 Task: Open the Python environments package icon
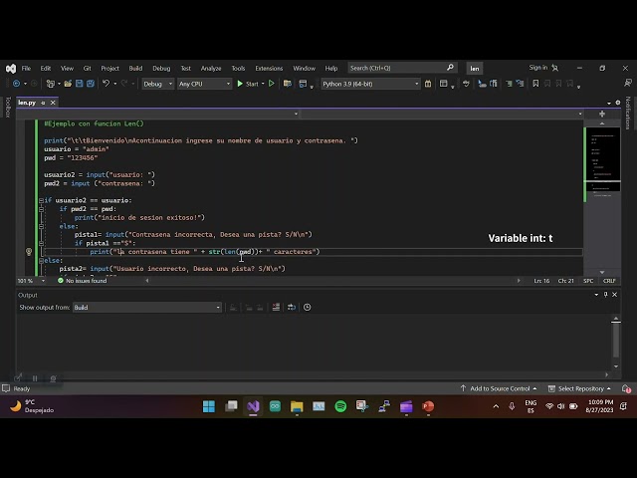428,84
